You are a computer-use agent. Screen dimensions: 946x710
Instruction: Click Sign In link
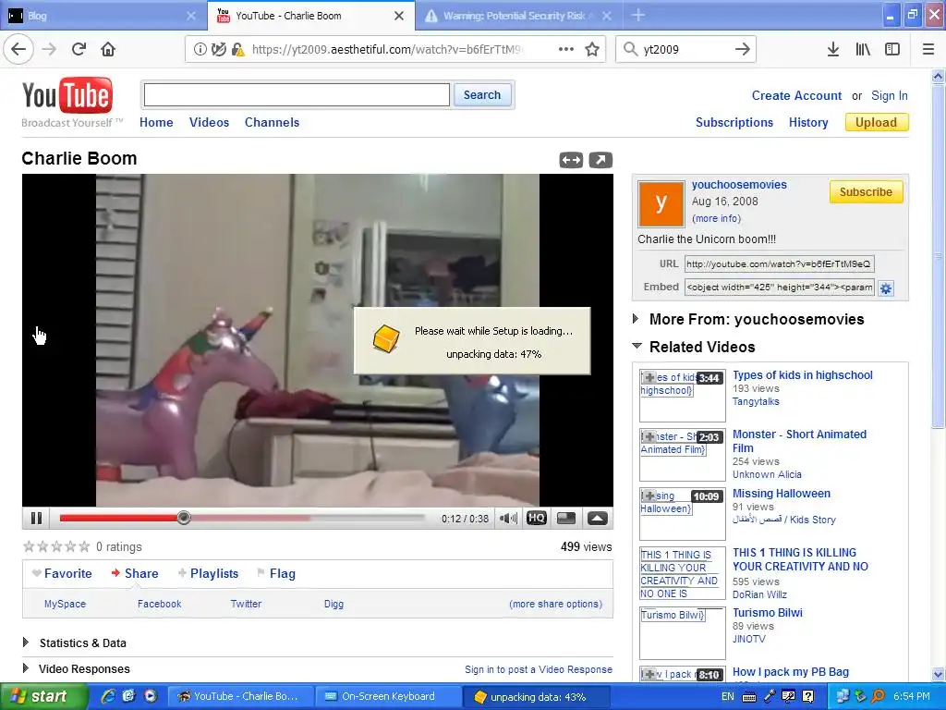click(890, 95)
